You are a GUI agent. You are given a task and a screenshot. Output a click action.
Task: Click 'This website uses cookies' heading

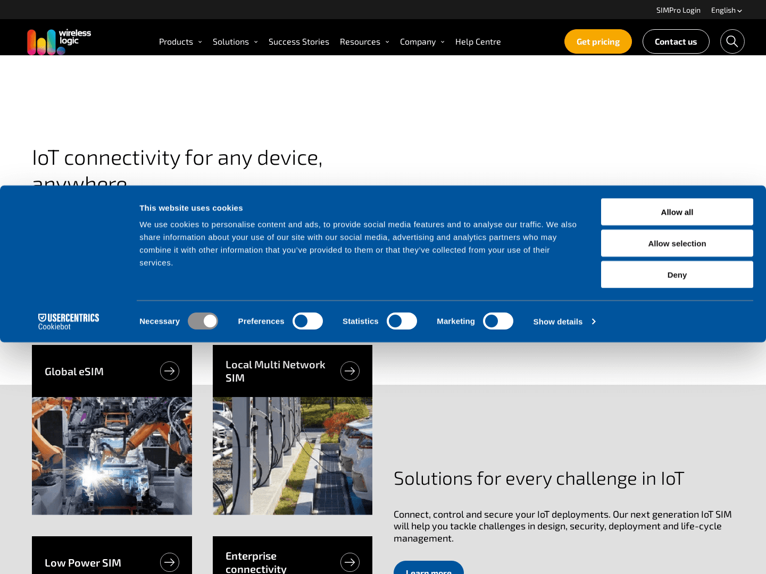(x=191, y=208)
